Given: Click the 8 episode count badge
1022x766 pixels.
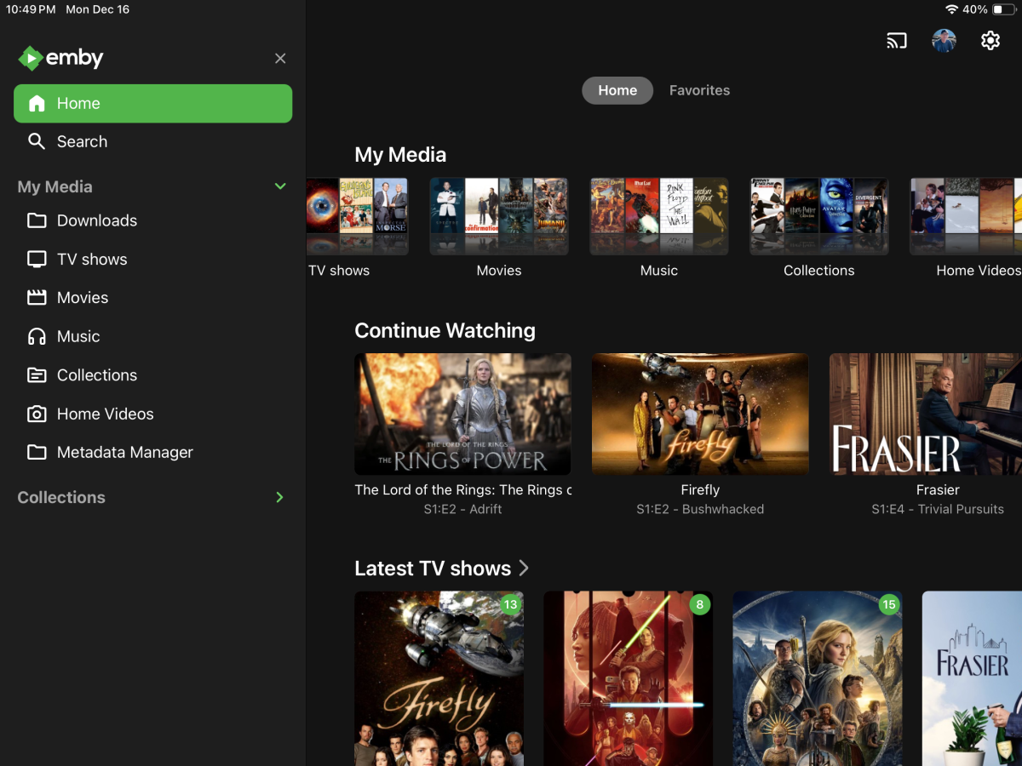Looking at the screenshot, I should pyautogui.click(x=699, y=605).
